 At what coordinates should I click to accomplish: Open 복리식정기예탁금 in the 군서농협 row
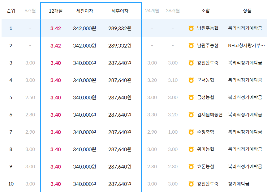(x=245, y=80)
